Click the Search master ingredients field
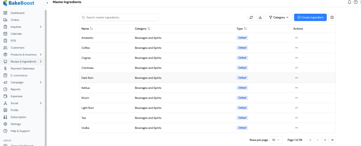Viewport: 361px width, 146px height. tap(119, 17)
